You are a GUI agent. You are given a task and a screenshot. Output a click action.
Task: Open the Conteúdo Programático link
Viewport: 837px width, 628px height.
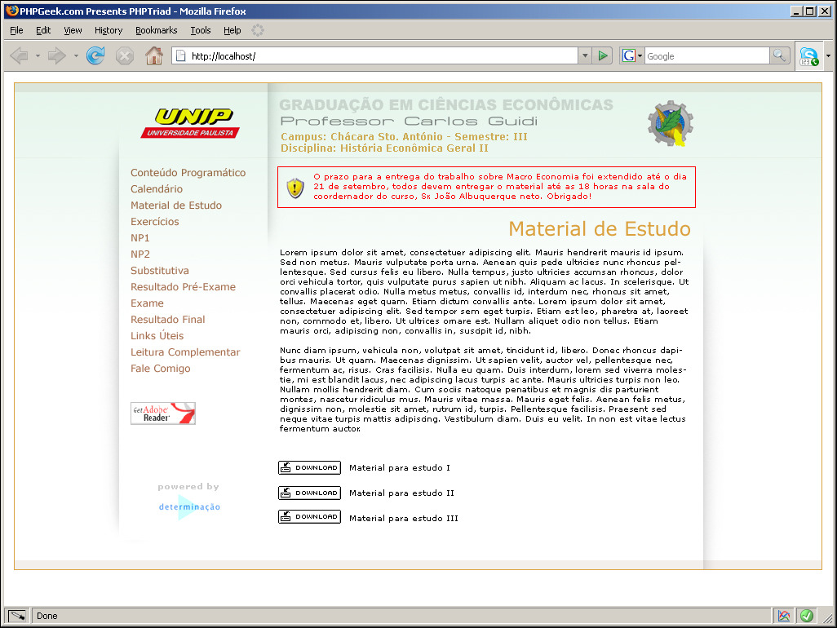click(x=188, y=173)
